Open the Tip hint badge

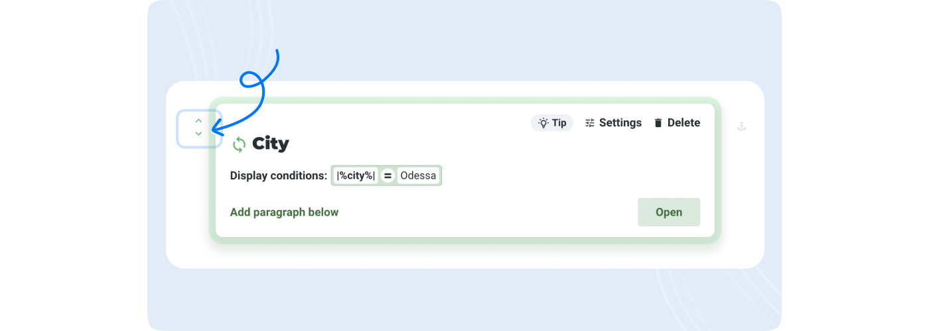coord(552,122)
